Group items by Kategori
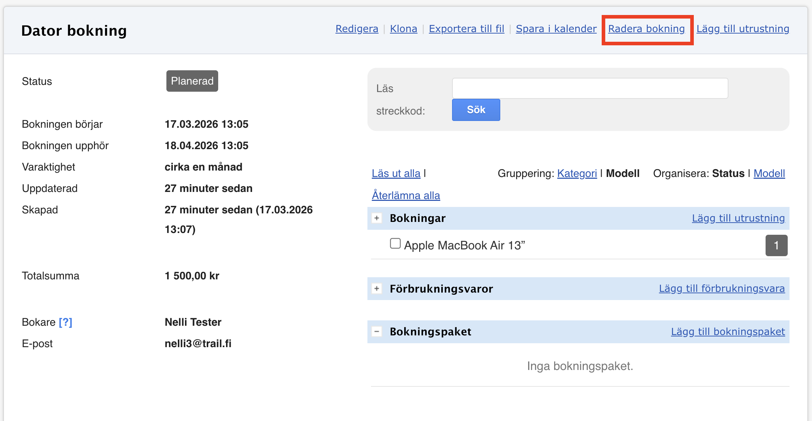Screen dimensions: 812x421 577,173
